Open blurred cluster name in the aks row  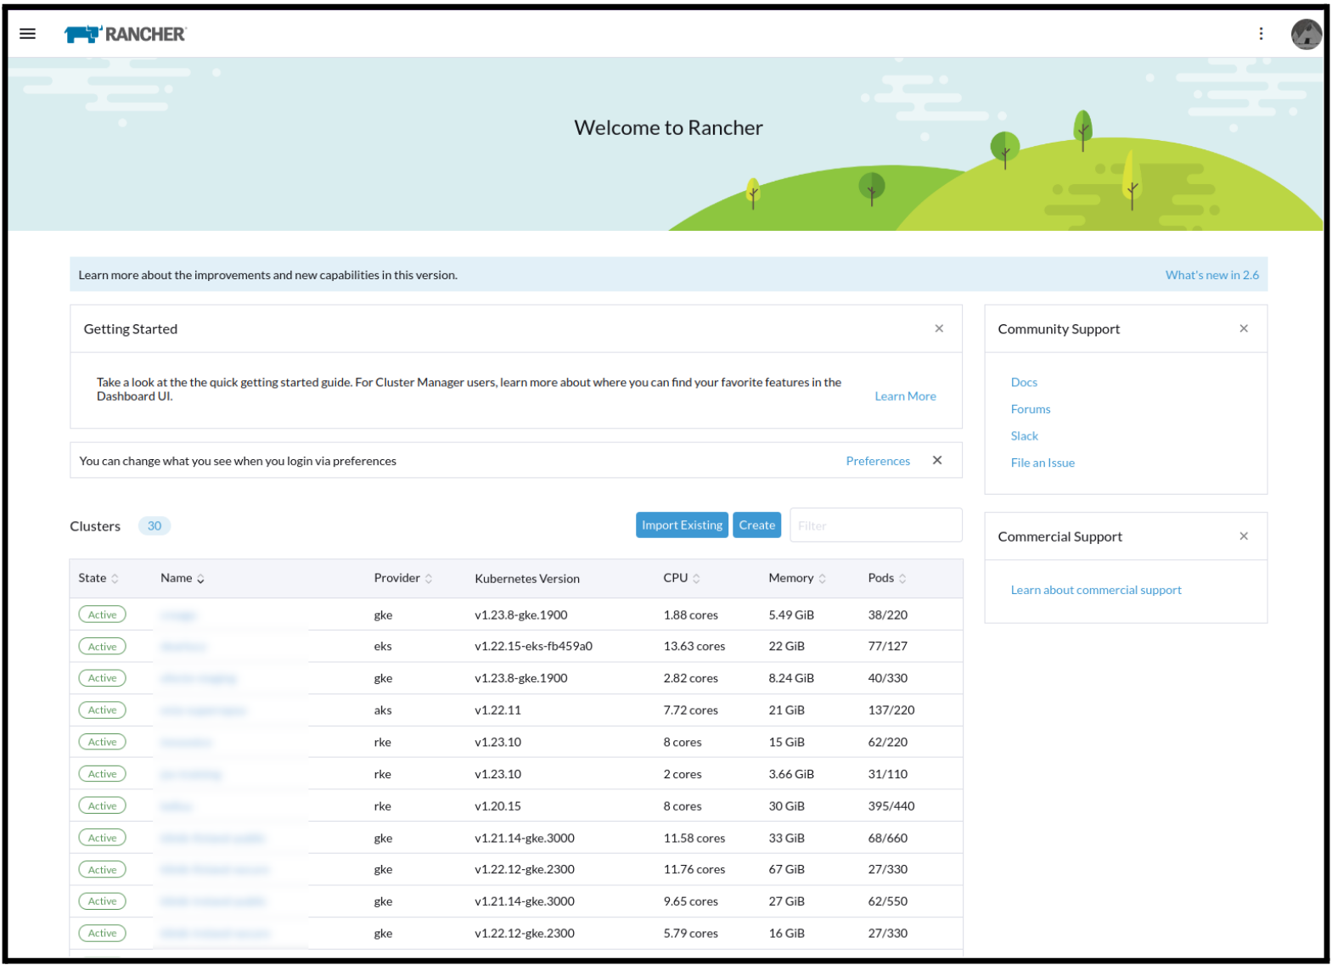tap(203, 710)
